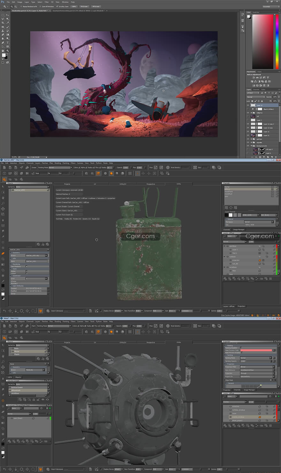
Task: Click the orange sphere lighting icon in GasCan Mari toolbar
Action: 111,173
